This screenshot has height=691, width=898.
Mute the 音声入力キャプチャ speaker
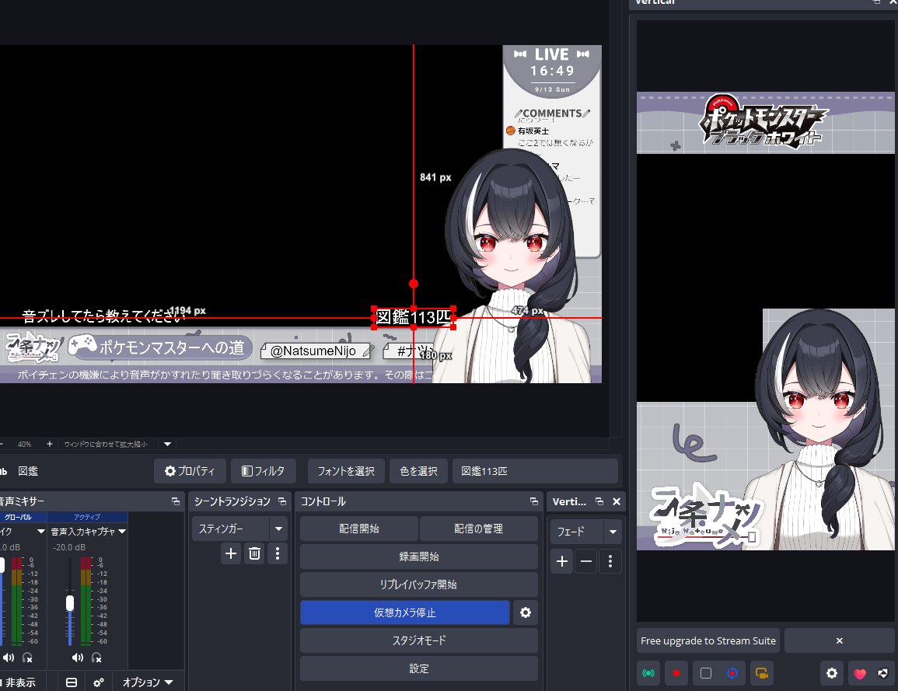[77, 658]
